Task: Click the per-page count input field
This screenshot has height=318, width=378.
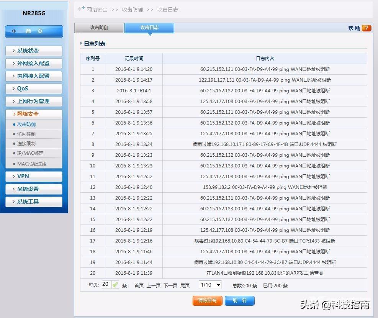Action: [106, 285]
